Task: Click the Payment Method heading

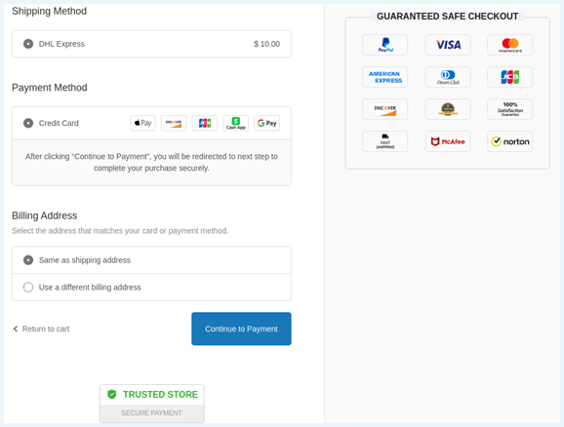Action: (x=50, y=88)
